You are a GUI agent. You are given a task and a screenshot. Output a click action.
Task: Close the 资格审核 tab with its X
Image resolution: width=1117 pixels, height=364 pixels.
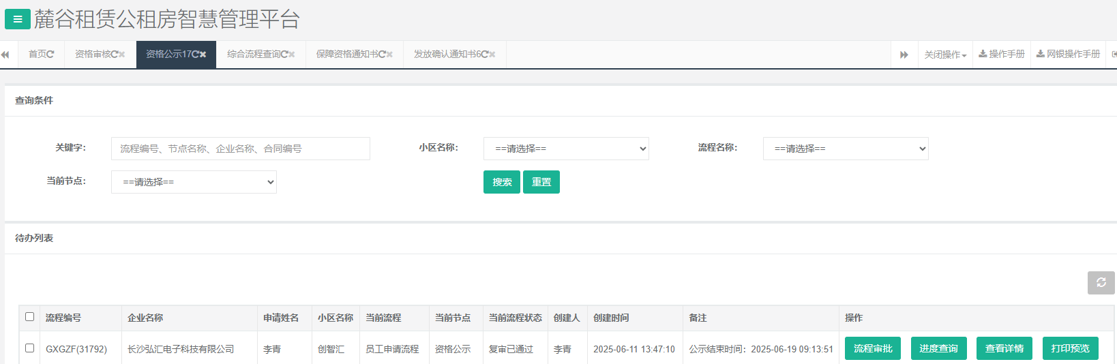[x=122, y=55]
